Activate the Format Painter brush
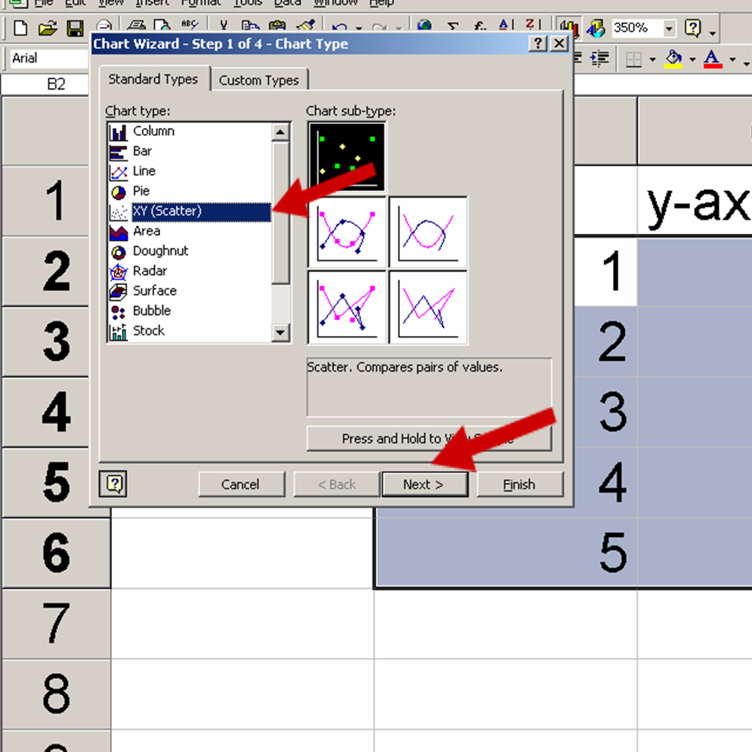The height and width of the screenshot is (752, 752). click(305, 25)
